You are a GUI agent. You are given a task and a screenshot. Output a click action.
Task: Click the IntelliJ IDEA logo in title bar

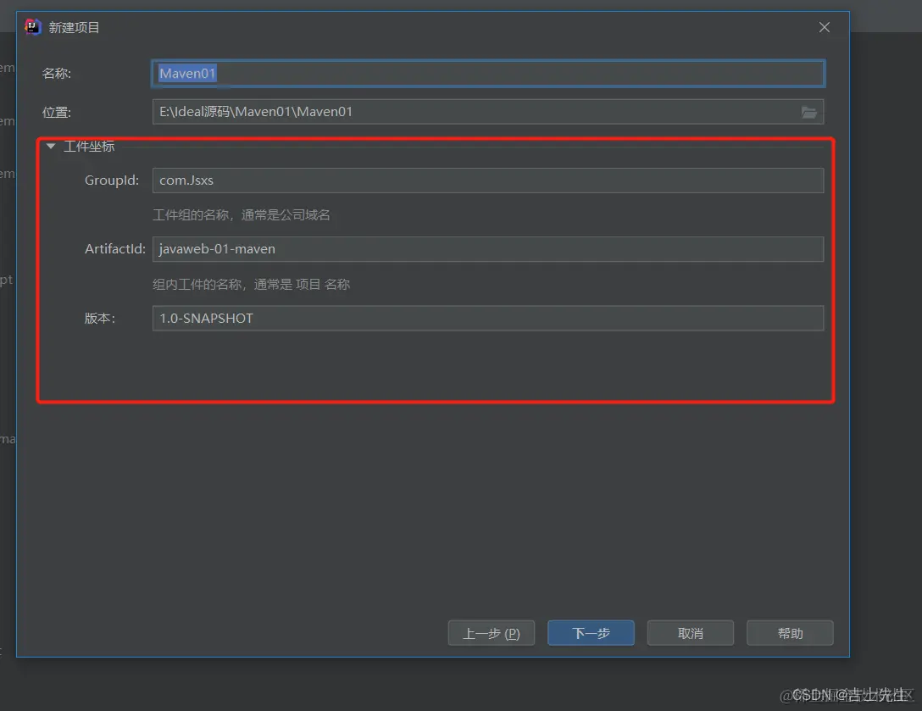pos(33,27)
